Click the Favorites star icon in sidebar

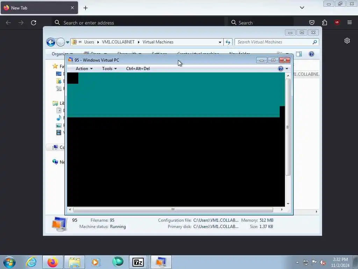pos(55,66)
